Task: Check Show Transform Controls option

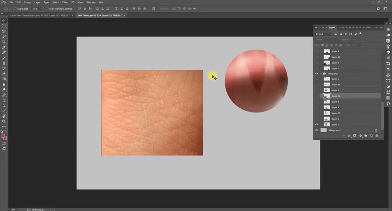Action: [x=47, y=9]
